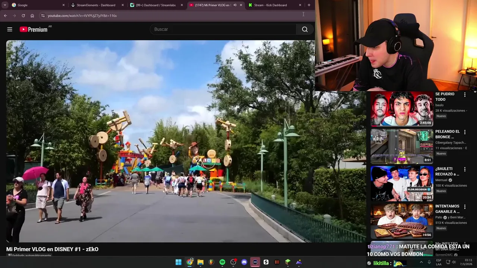
Task: Open Spotify from the taskbar
Action: point(222,262)
